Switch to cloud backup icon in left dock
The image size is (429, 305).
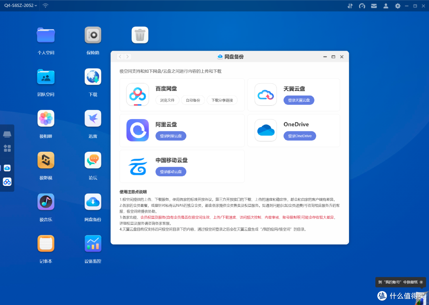point(7,168)
